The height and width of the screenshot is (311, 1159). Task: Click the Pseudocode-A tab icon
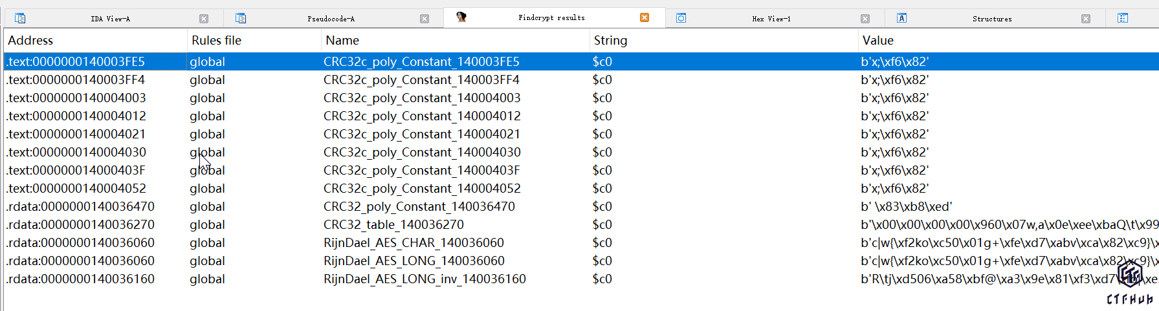coord(241,18)
